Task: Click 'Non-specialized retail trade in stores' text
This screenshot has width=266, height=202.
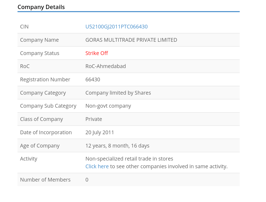Action: pos(129,159)
